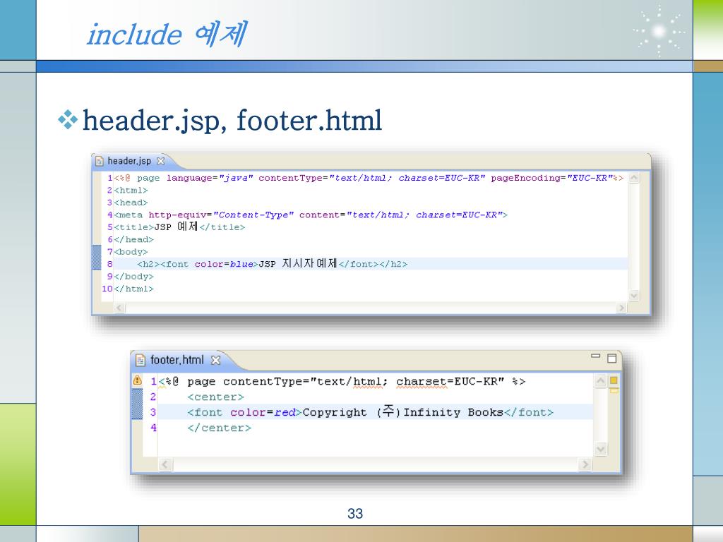Screen dimensions: 723x542
Task: Click the 'header.jsp, footer.html' bullet heading
Action: tap(232, 120)
